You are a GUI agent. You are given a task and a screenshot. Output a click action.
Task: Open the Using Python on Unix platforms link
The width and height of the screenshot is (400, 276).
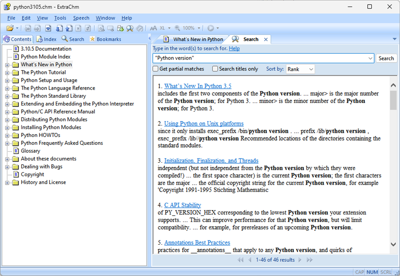(x=203, y=123)
